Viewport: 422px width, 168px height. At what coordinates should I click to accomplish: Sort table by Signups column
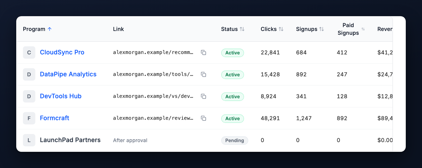[310, 29]
